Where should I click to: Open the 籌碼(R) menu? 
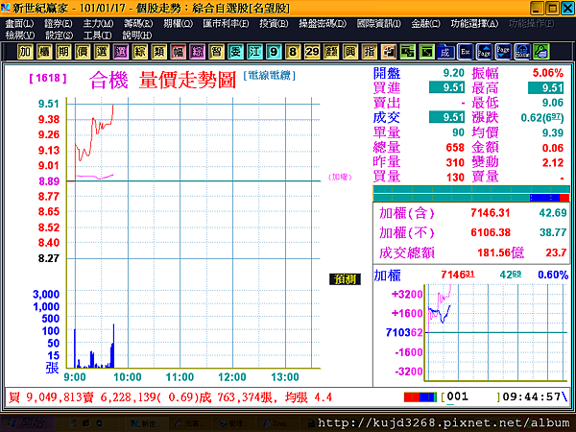[138, 24]
